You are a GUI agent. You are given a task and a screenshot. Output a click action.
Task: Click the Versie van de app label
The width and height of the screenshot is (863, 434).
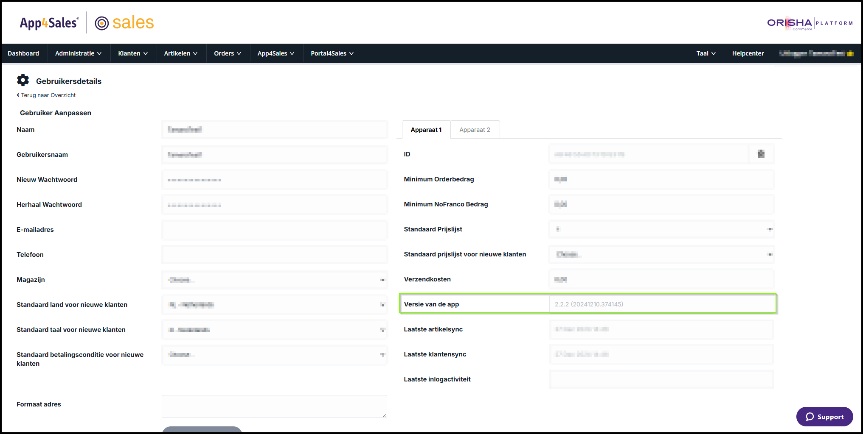point(431,304)
